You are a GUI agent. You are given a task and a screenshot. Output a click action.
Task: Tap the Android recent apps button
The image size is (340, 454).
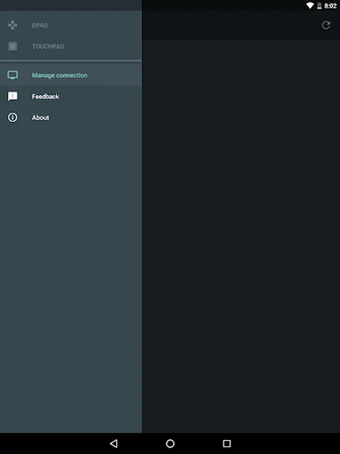[x=227, y=443]
